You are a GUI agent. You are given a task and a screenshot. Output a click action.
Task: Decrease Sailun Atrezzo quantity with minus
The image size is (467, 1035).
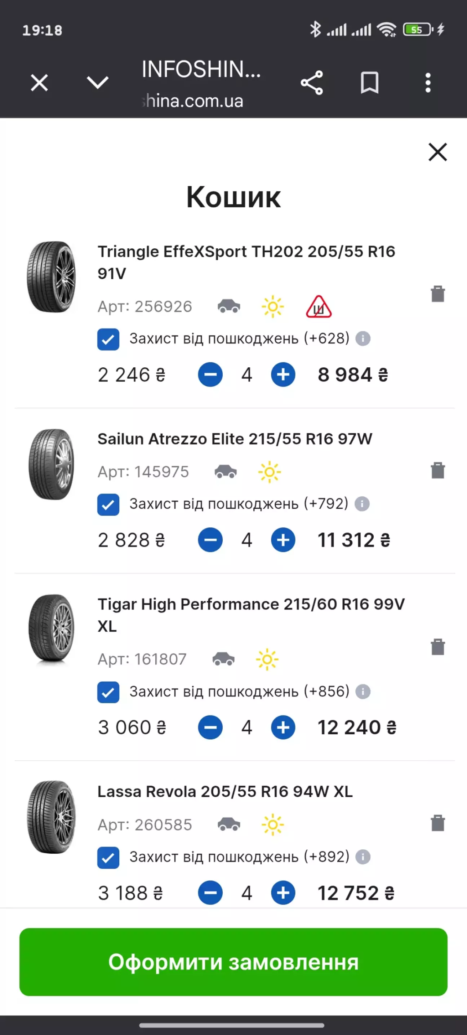(210, 540)
